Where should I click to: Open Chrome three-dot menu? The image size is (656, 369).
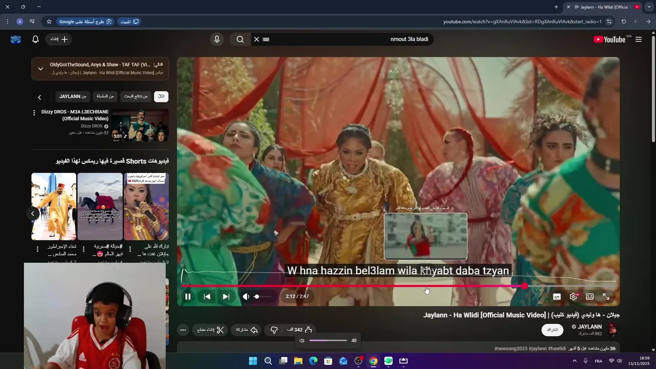click(7, 22)
